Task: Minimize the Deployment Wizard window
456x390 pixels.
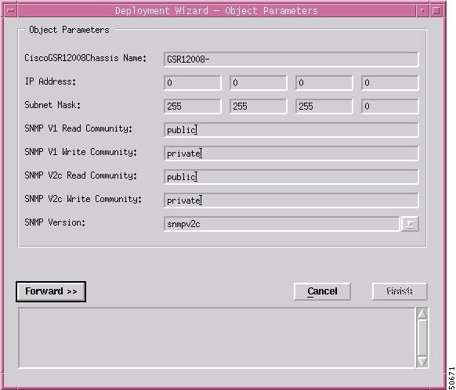Action: pyautogui.click(x=423, y=11)
